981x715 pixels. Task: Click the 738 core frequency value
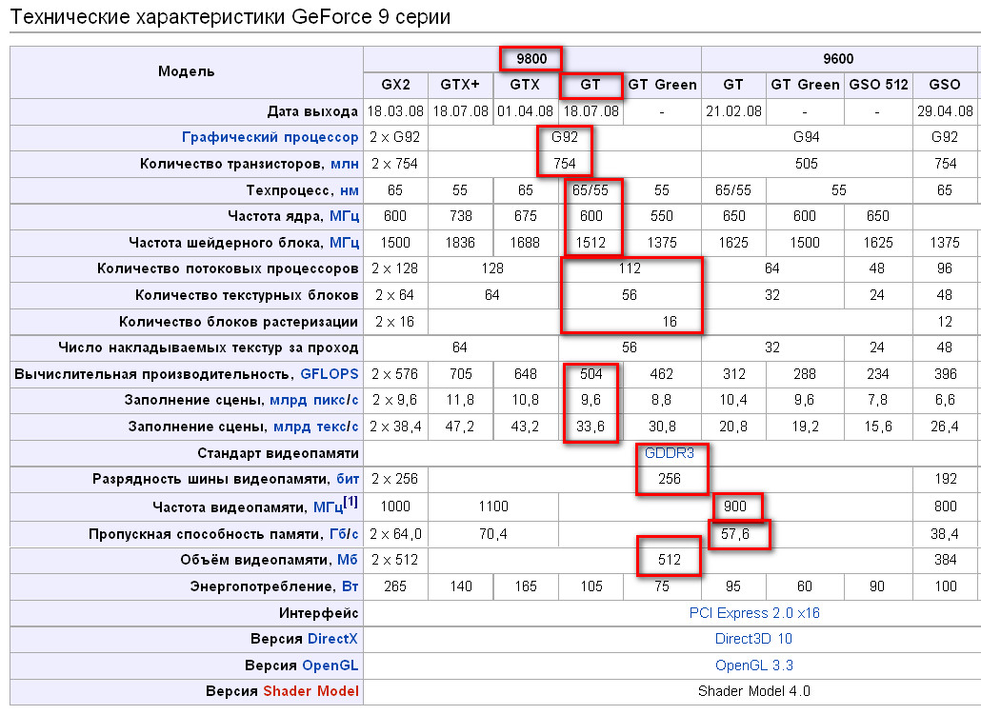tap(460, 216)
